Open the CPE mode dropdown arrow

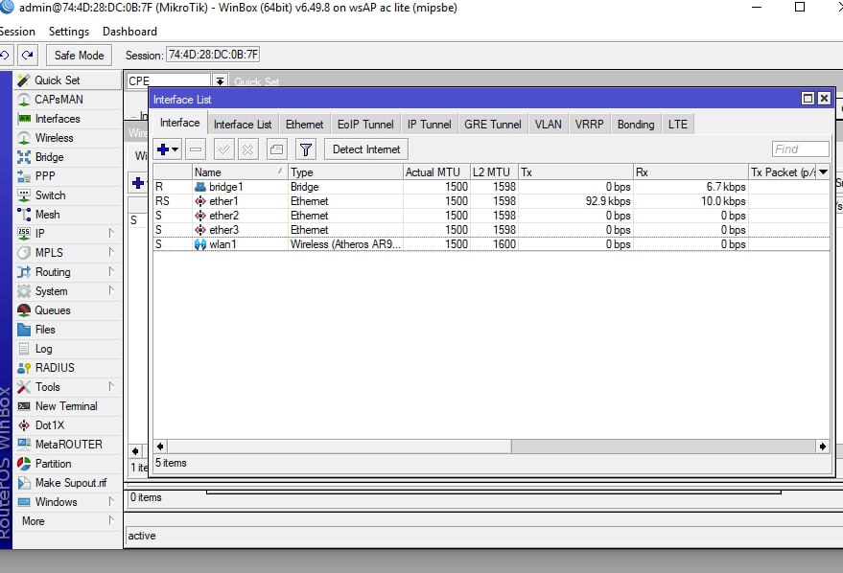tap(220, 81)
